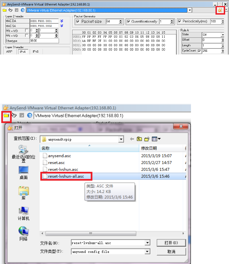The image size is (229, 264).
Task: Click the gray stop icon in the upper AnySend toolbar
Action: 17,10
